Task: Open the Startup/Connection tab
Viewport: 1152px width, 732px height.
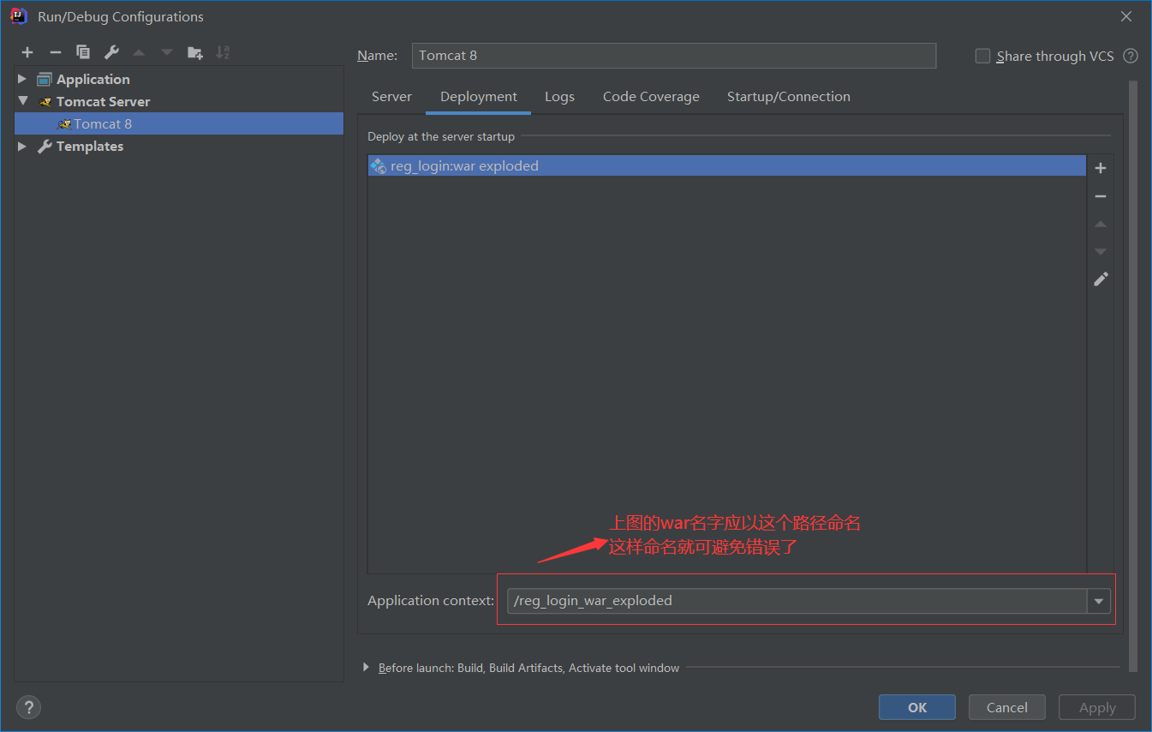Action: (x=789, y=97)
